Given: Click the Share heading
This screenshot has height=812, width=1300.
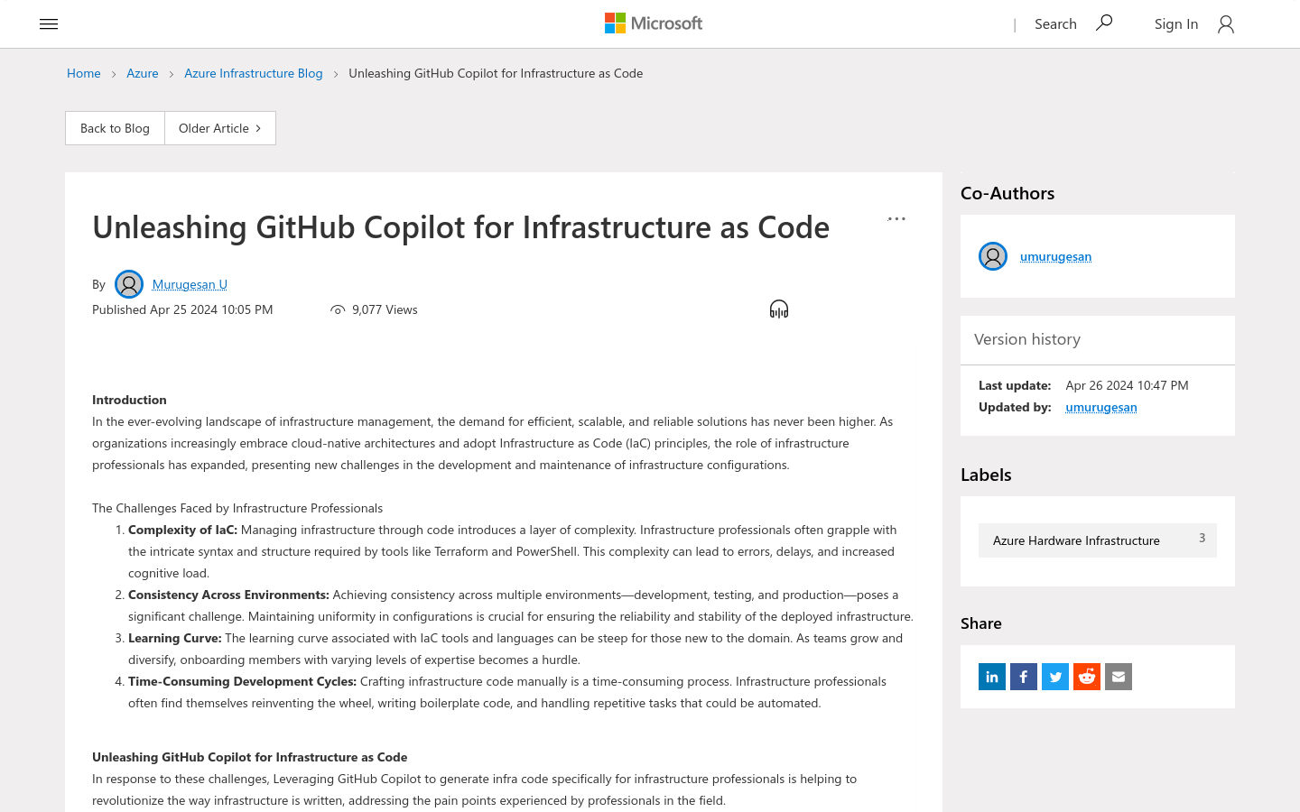Looking at the screenshot, I should (x=981, y=623).
